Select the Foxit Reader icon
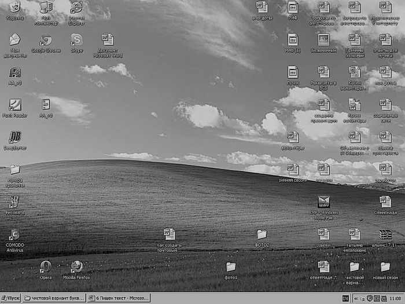 click(15, 105)
